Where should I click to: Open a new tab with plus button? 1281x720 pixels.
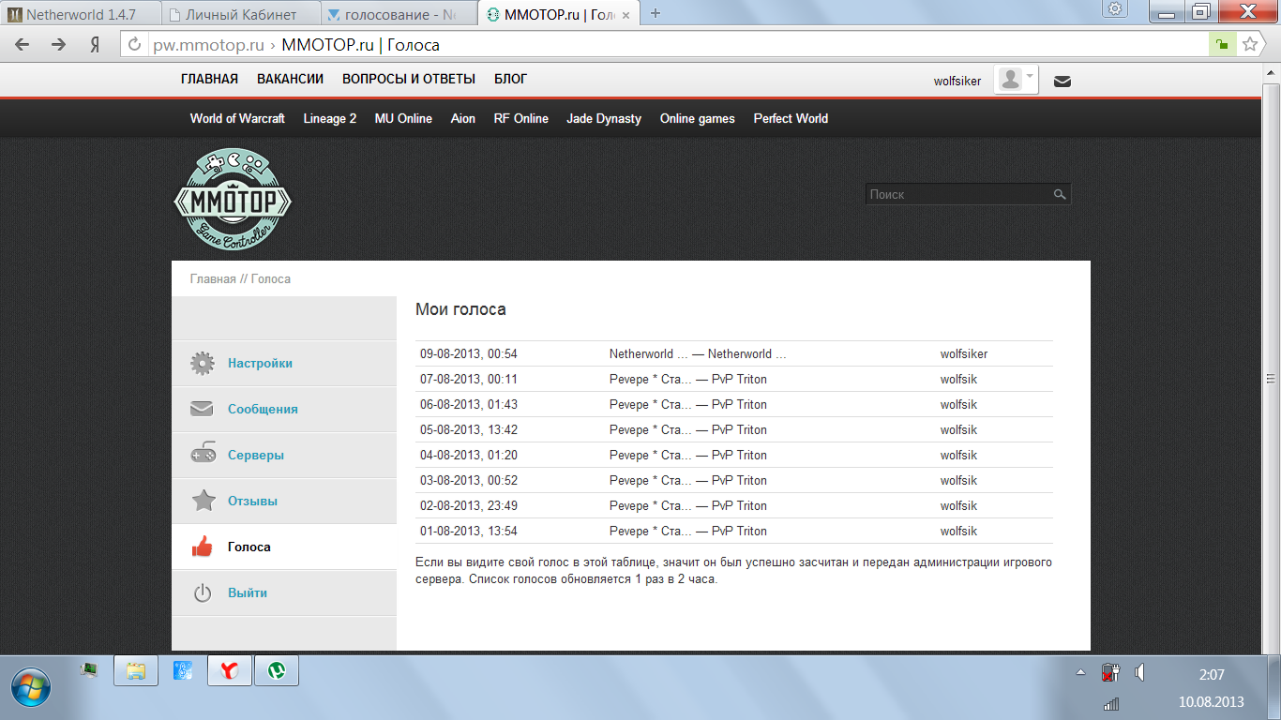click(656, 13)
